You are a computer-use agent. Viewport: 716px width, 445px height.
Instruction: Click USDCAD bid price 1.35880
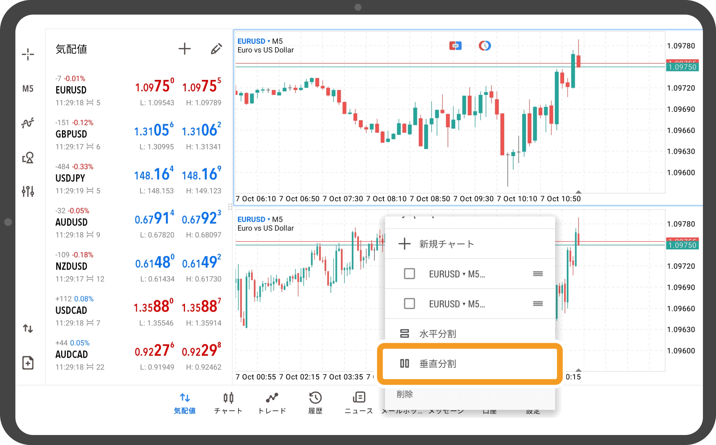pyautogui.click(x=154, y=306)
